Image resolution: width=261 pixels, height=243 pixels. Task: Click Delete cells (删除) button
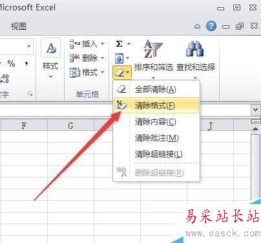83,58
